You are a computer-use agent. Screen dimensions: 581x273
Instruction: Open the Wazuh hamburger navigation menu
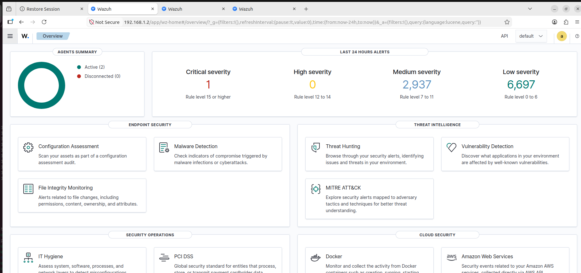[10, 36]
